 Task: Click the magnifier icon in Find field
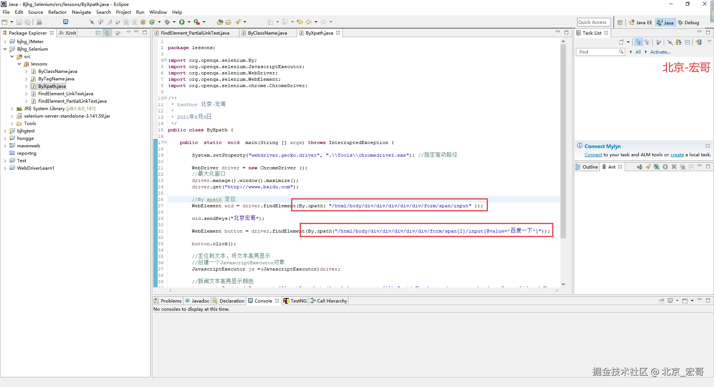tap(621, 52)
